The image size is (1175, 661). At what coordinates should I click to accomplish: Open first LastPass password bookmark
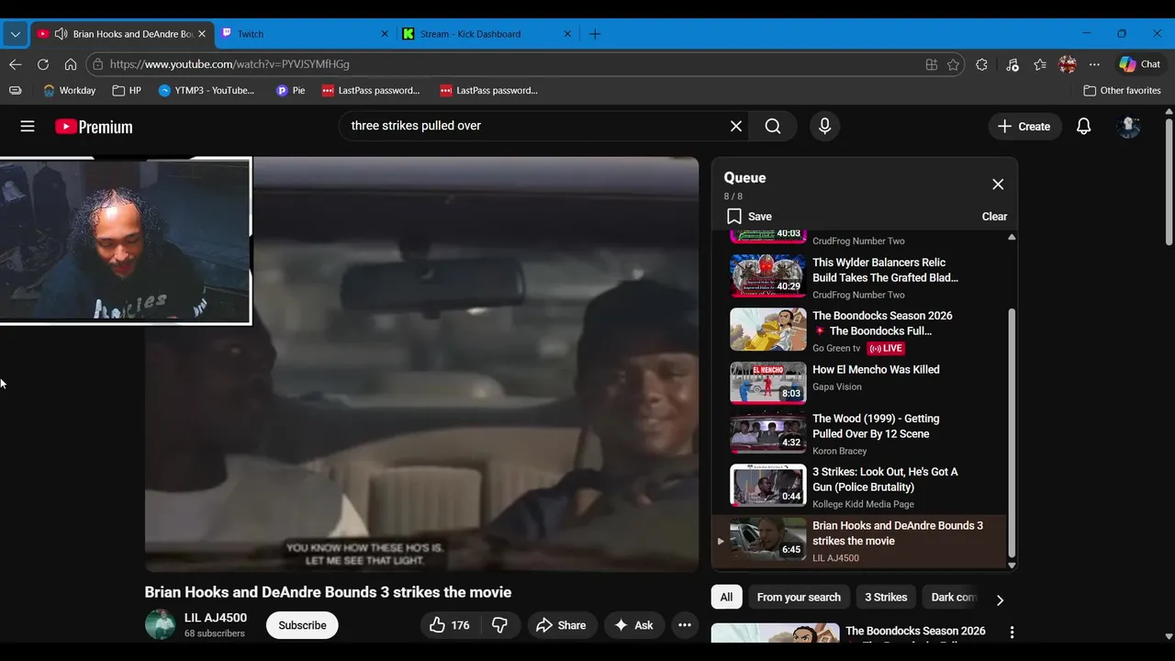(371, 91)
